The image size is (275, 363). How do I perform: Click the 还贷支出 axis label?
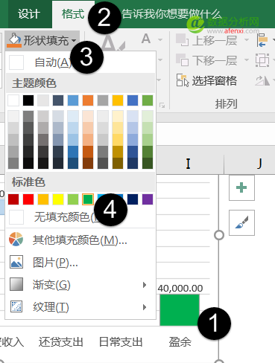[x=61, y=342]
